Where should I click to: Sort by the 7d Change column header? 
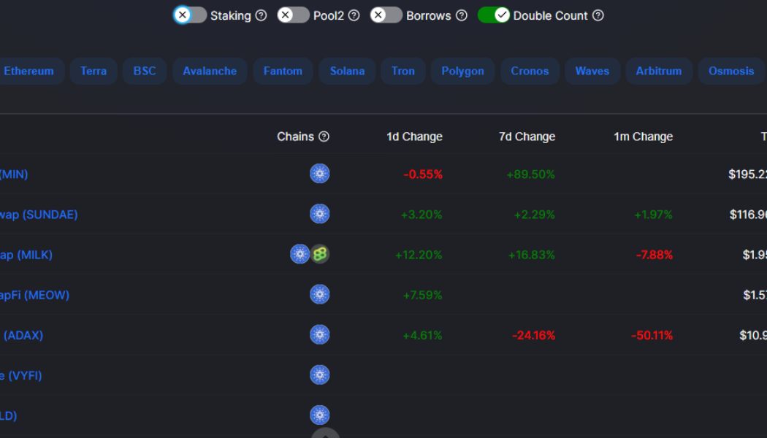(527, 137)
